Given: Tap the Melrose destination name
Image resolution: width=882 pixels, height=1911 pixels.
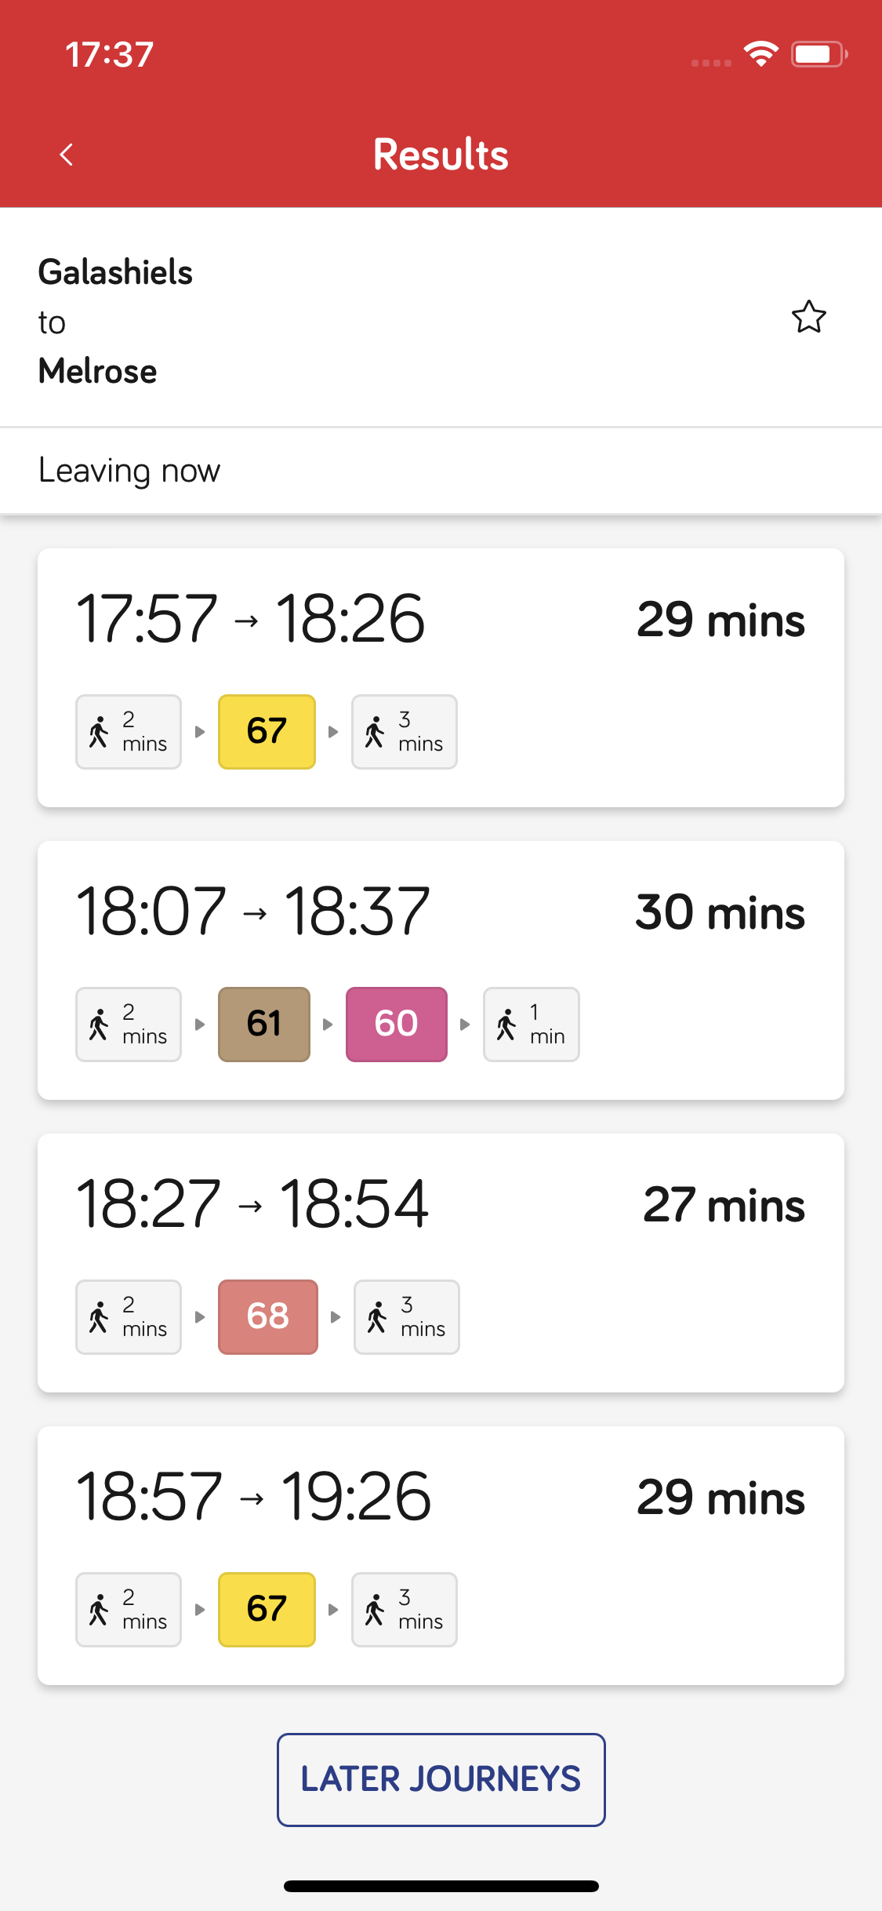Looking at the screenshot, I should [98, 371].
